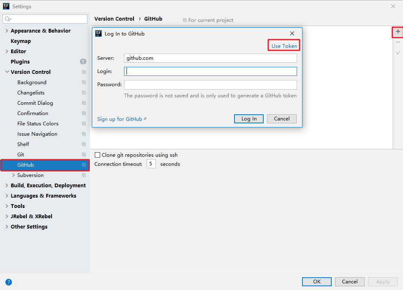403x290 pixels.
Task: Select Shelf settings item
Action: pyautogui.click(x=23, y=144)
